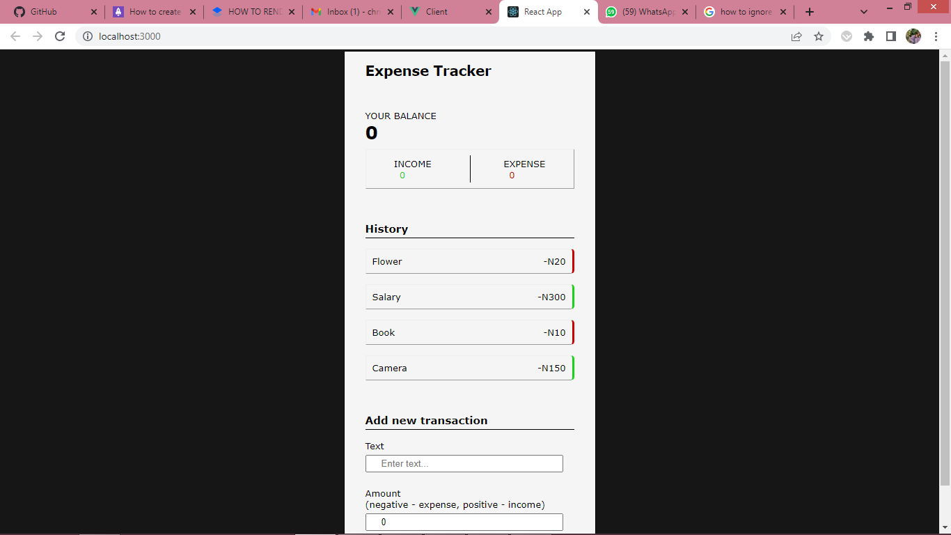Click the page scrollbar down arrow
Screen dimensions: 951x535
point(945,528)
